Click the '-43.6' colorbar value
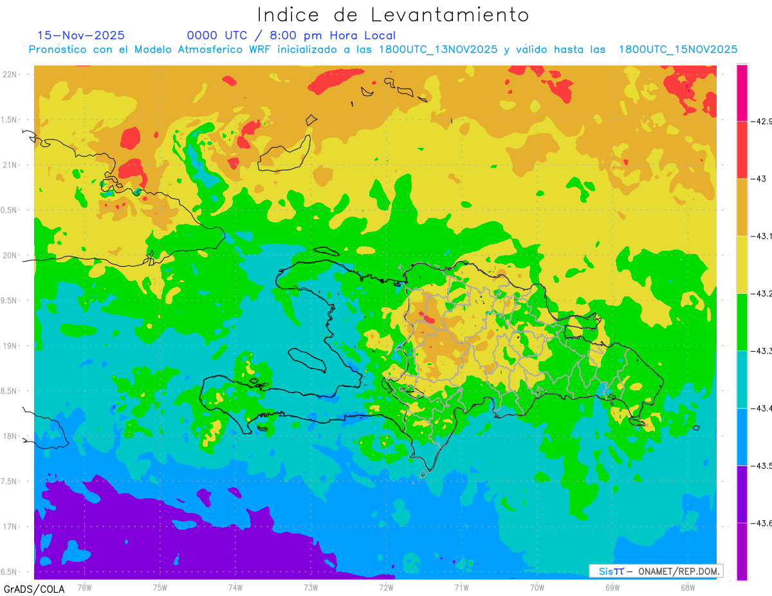Image resolution: width=772 pixels, height=596 pixels. 762,523
